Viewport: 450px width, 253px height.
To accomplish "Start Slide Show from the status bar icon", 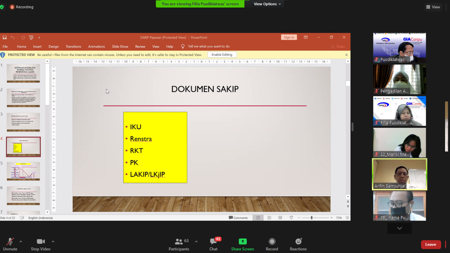I will point(291,217).
